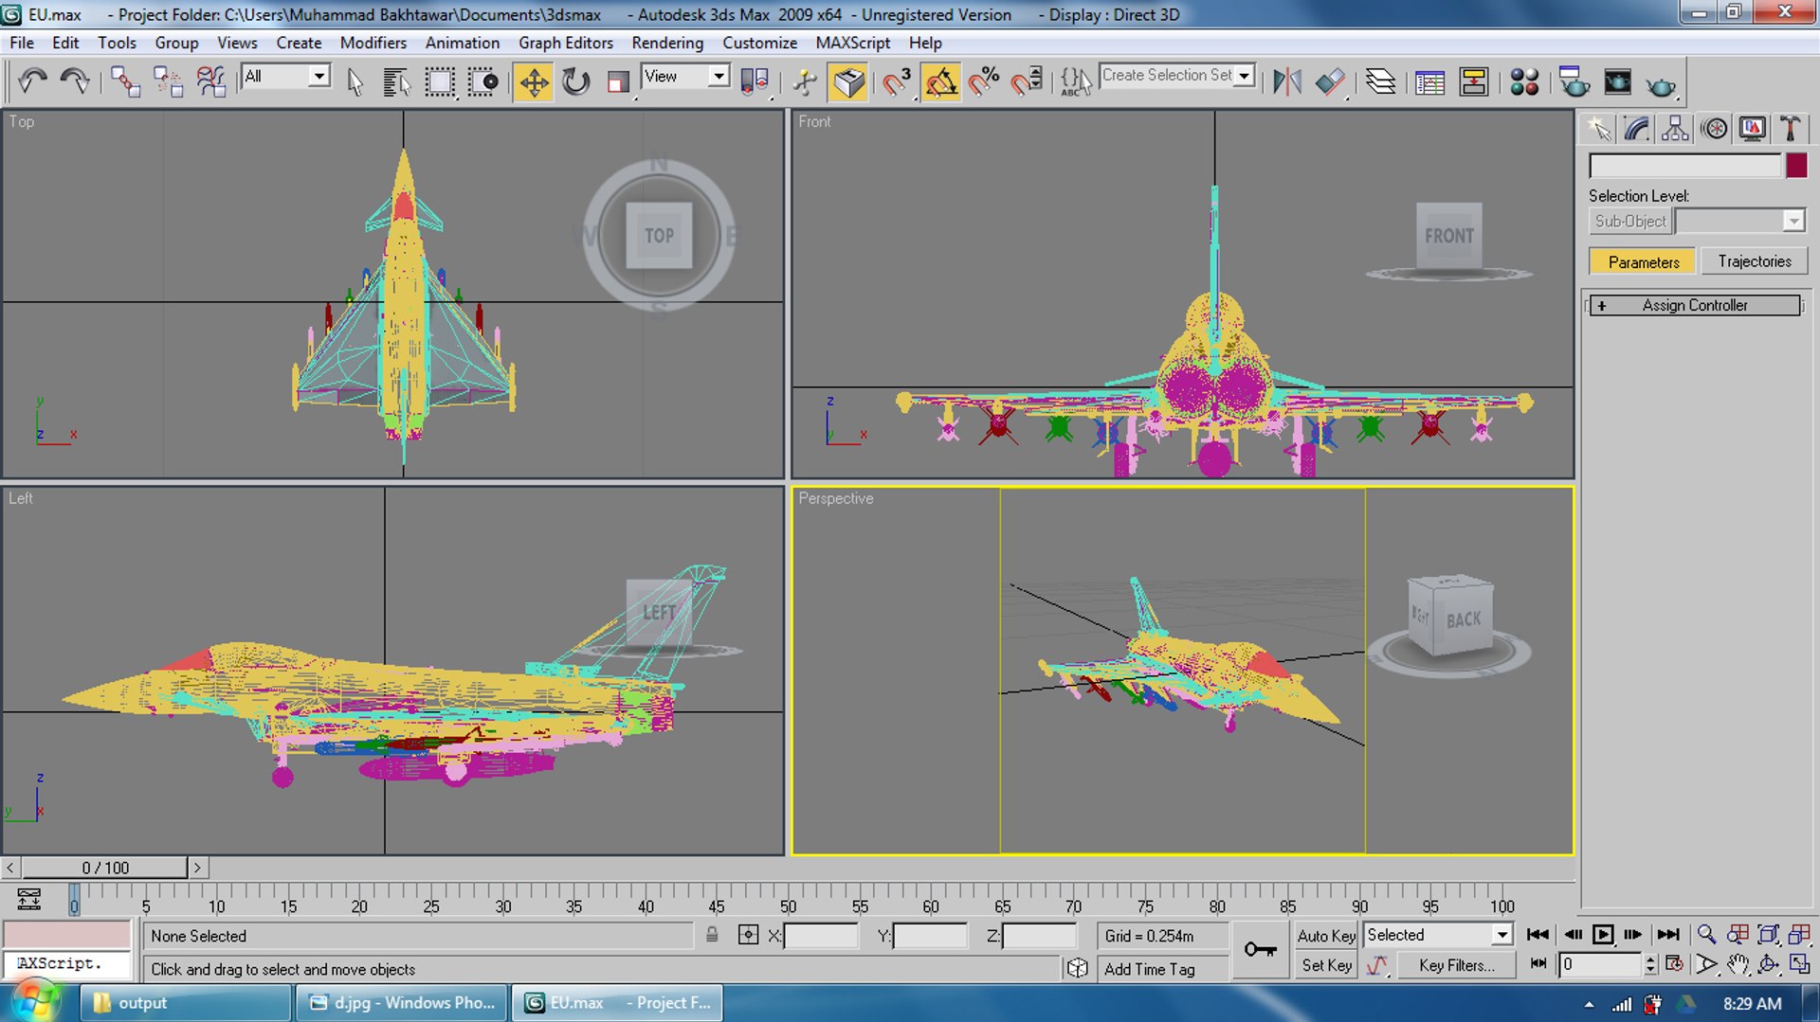Open the Material Editor
Viewport: 1820px width, 1022px height.
1524,81
